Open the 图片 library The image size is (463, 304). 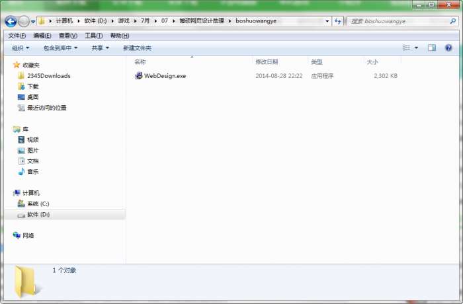coord(33,151)
